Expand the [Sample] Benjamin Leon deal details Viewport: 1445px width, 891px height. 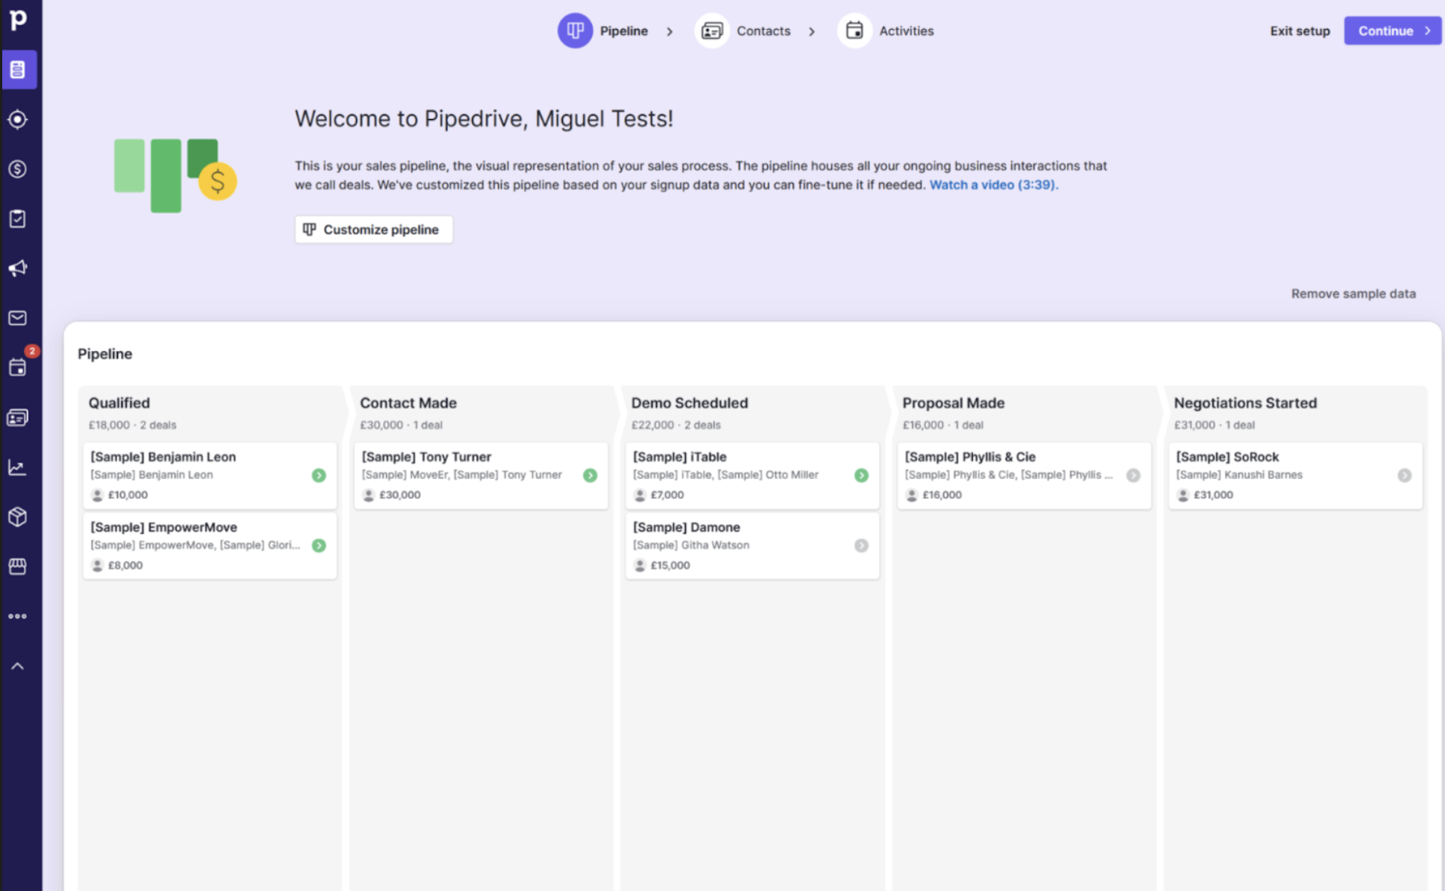pyautogui.click(x=318, y=475)
